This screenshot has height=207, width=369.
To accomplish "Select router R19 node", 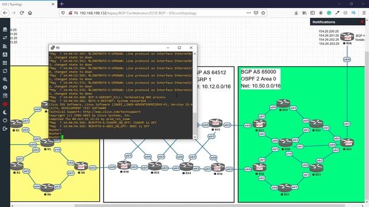I will pyautogui.click(x=283, y=103).
